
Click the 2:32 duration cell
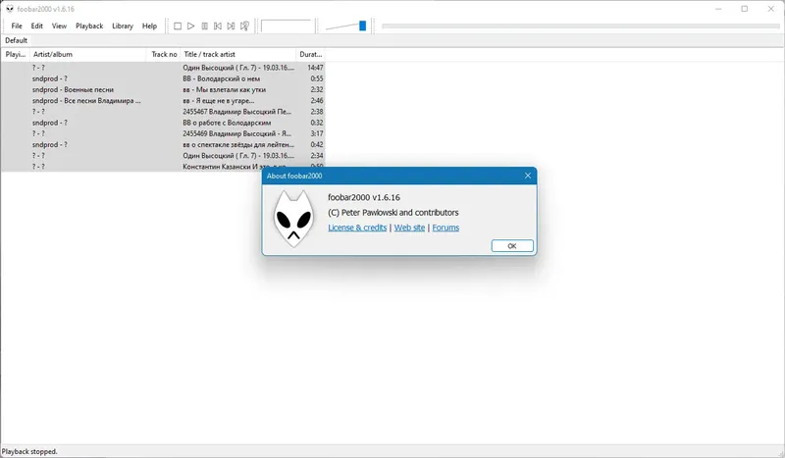(x=317, y=89)
